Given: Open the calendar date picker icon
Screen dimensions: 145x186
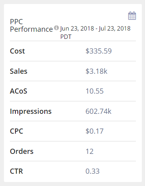Looking at the screenshot, I should tap(132, 16).
